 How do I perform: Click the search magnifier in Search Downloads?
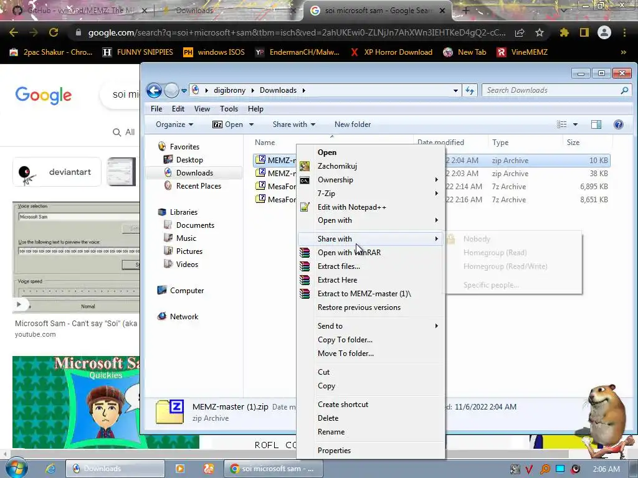coord(624,90)
